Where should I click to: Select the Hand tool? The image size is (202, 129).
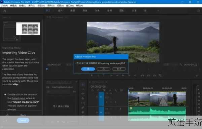point(83,112)
